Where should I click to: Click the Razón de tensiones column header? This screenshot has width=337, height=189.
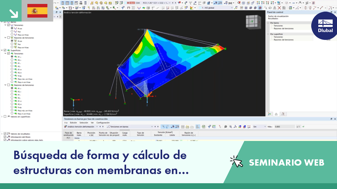[x=189, y=134]
